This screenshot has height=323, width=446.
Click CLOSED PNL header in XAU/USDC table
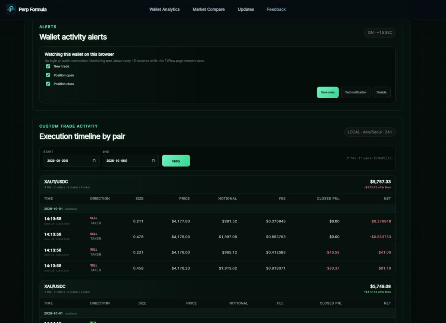[331, 303]
